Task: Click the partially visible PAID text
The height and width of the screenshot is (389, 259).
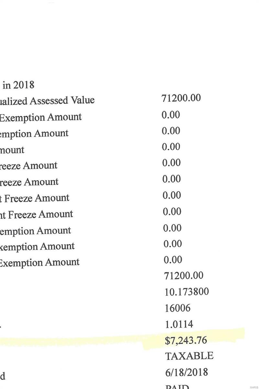Action: click(177, 387)
